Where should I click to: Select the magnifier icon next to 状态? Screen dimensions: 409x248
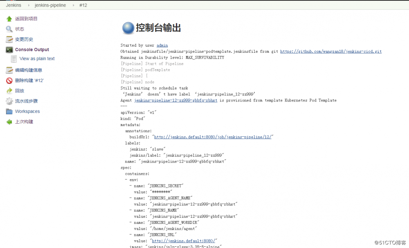click(9, 29)
